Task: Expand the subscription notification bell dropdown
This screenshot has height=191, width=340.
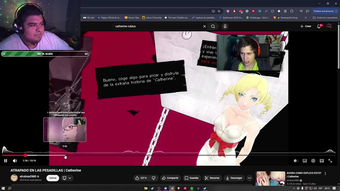Action: pos(67,178)
